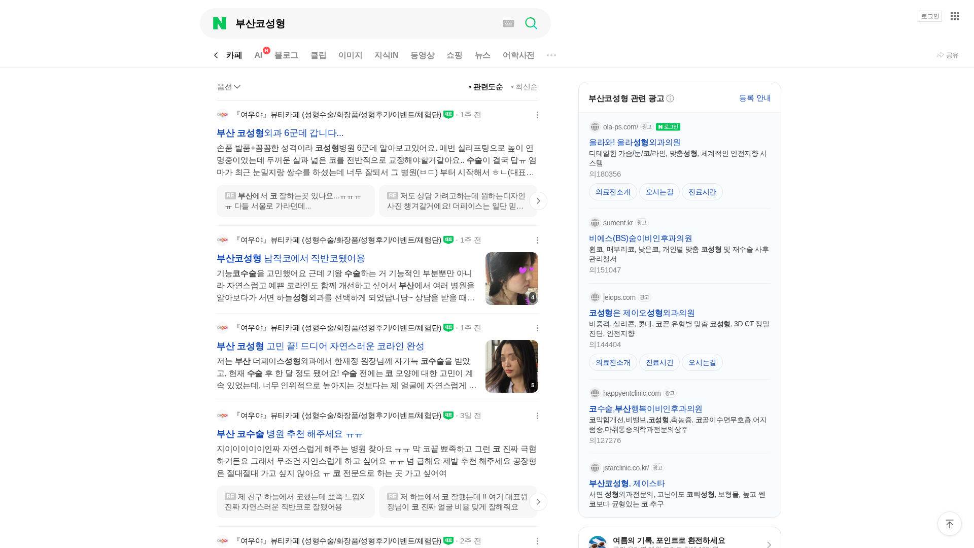Click the globe icon next to jeiops.com
The width and height of the screenshot is (974, 548).
coord(595,297)
